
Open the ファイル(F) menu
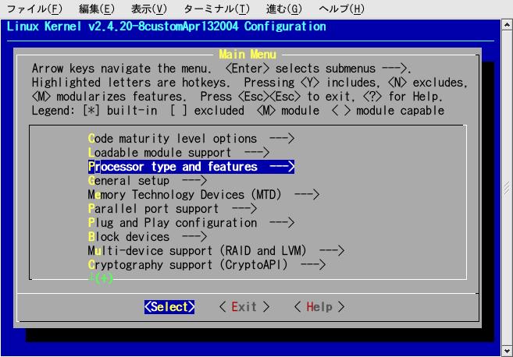click(34, 9)
